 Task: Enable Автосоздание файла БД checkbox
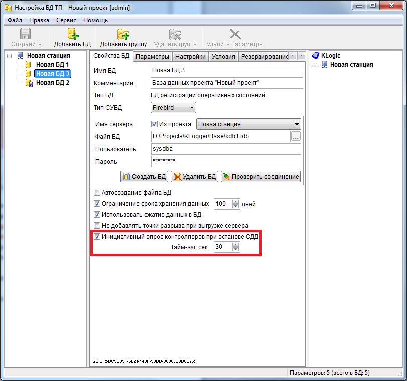(97, 192)
